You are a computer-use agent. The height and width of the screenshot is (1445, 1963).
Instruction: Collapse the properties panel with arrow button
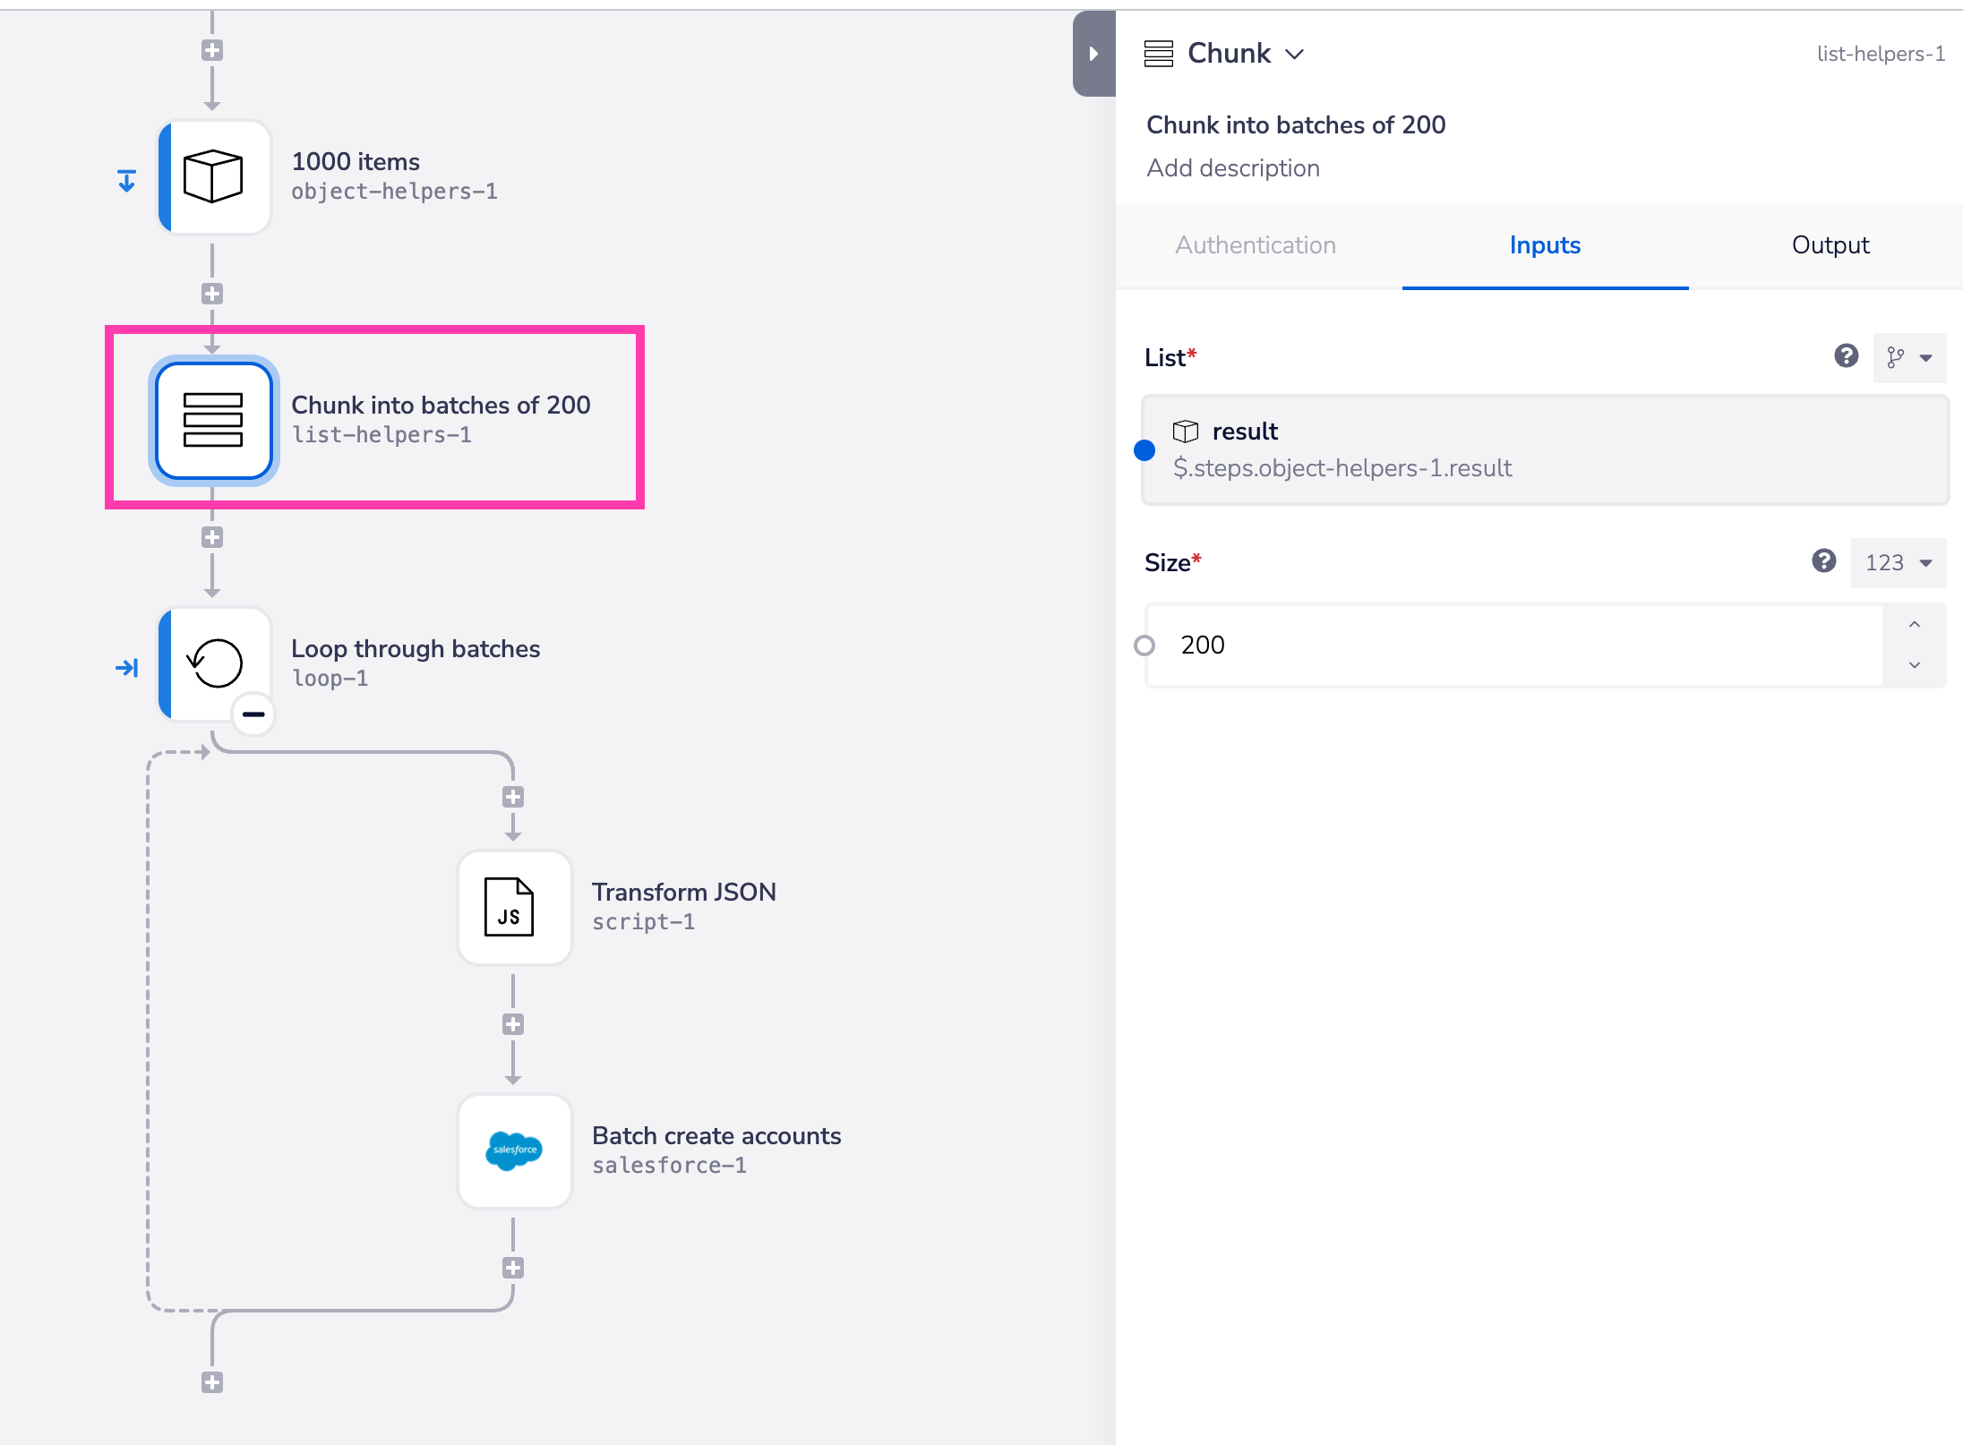(x=1093, y=54)
